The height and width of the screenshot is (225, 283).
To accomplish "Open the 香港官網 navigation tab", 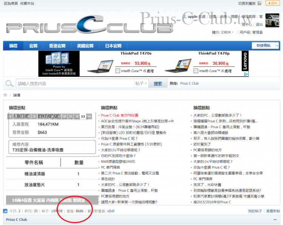I will 57,46.
